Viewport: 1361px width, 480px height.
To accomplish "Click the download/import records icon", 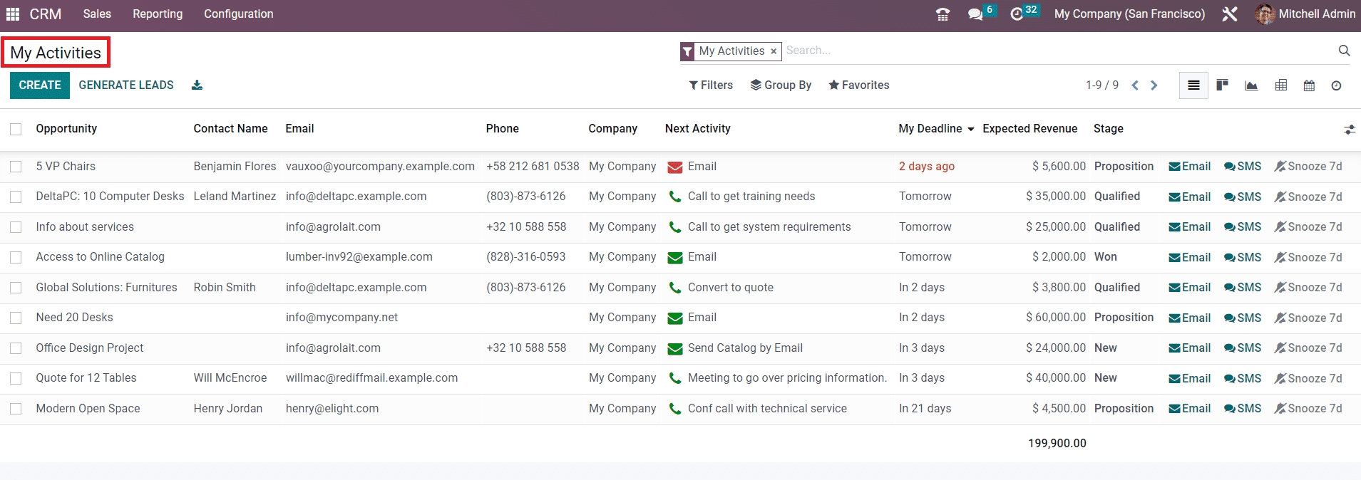I will coord(197,85).
